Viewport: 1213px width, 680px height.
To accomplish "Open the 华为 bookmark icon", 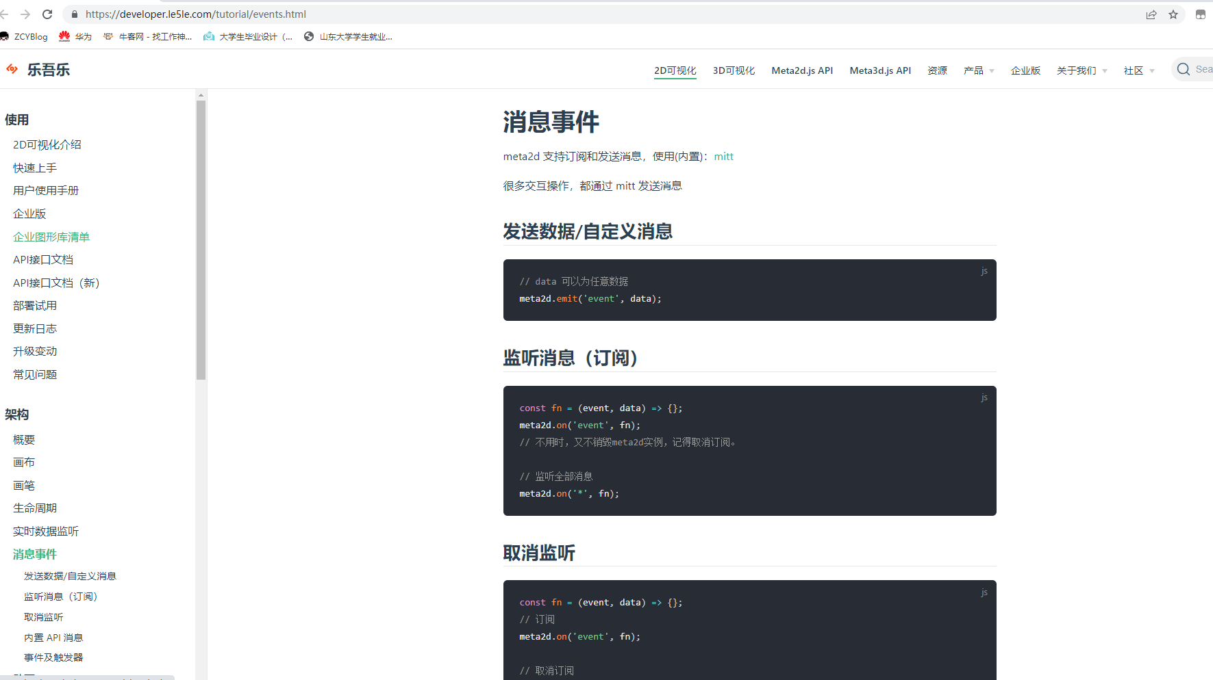I will click(64, 36).
